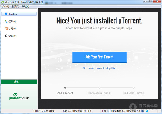Click the orange RSS 订阅 icon
Image resolution: width=162 pixels, height=114 pixels.
tap(6, 28)
